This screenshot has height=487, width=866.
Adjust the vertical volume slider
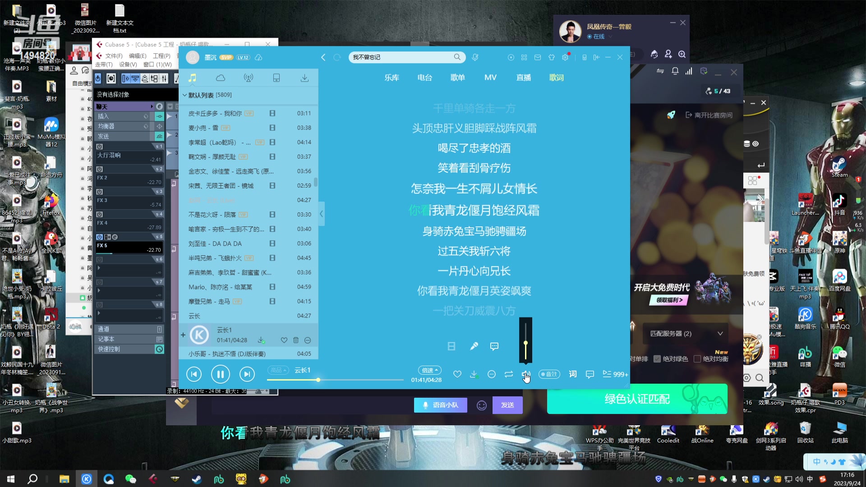click(x=525, y=343)
